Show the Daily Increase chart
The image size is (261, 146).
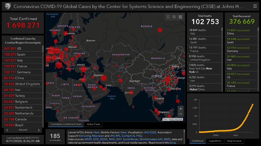[x=233, y=141]
